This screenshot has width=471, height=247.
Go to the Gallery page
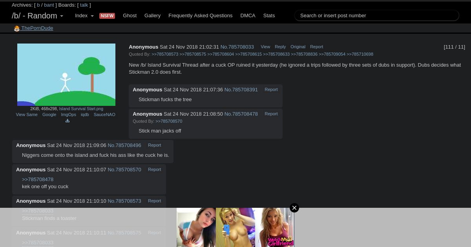[152, 16]
